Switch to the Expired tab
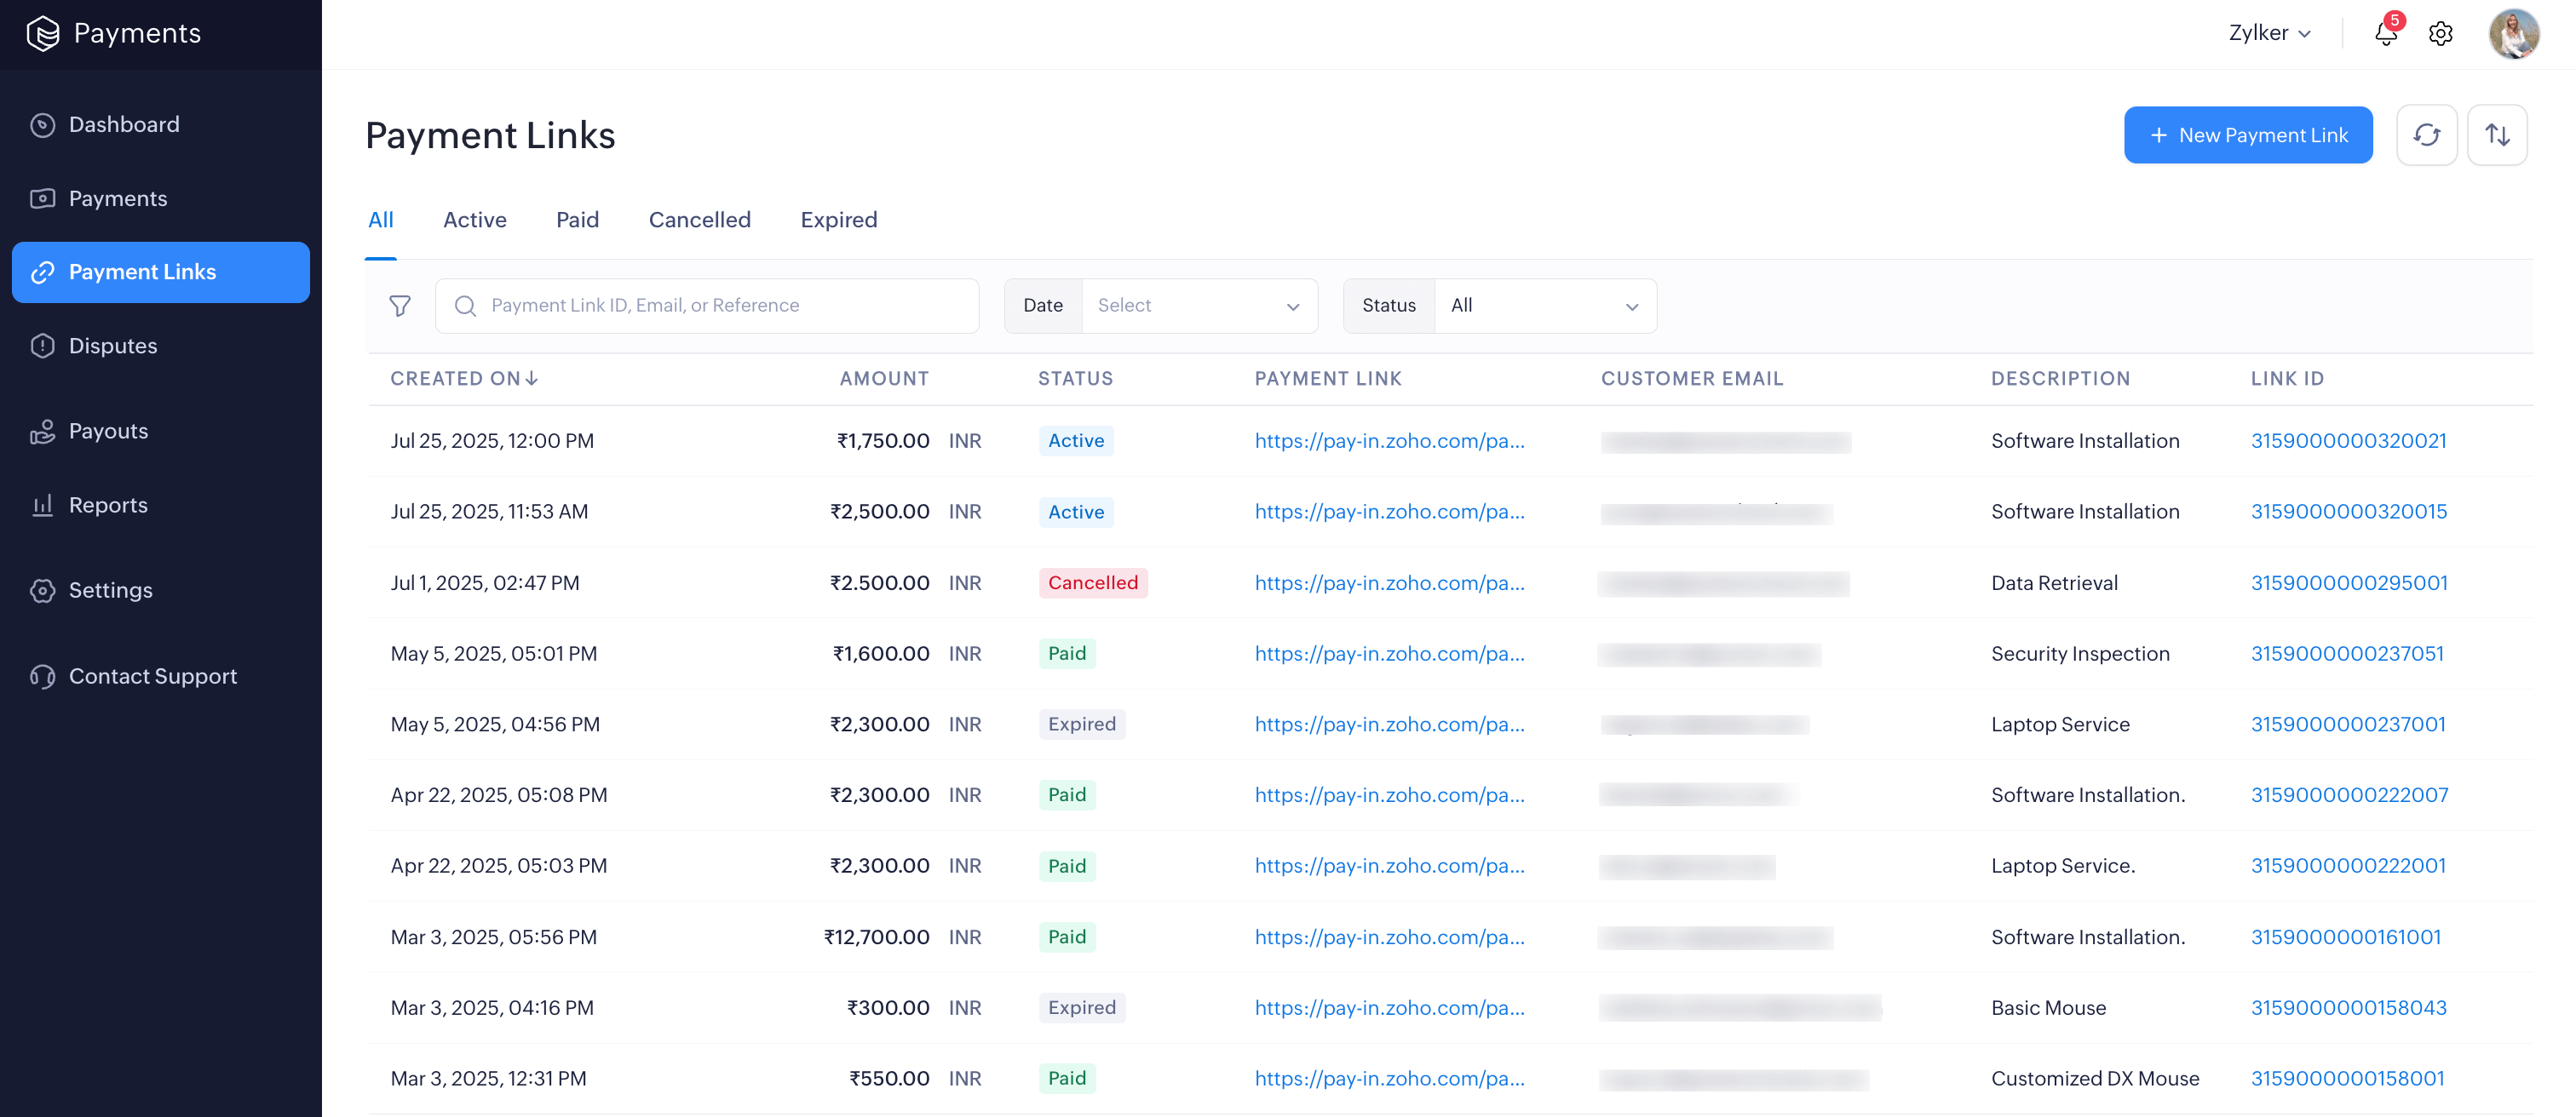The image size is (2576, 1117). tap(838, 220)
